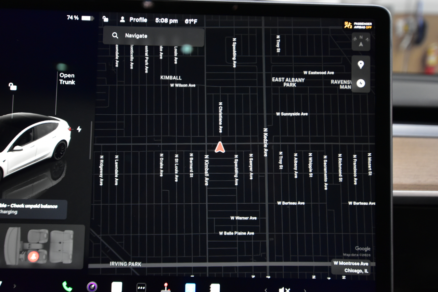438x292 pixels.
Task: Open the Profile dropdown
Action: (133, 20)
